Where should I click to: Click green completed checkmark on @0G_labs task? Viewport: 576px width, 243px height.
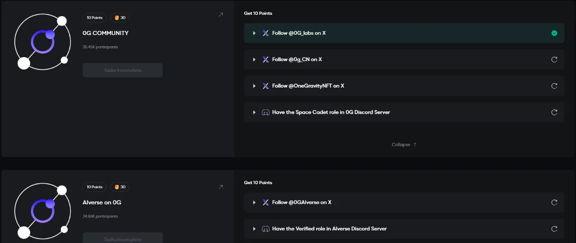(x=554, y=33)
